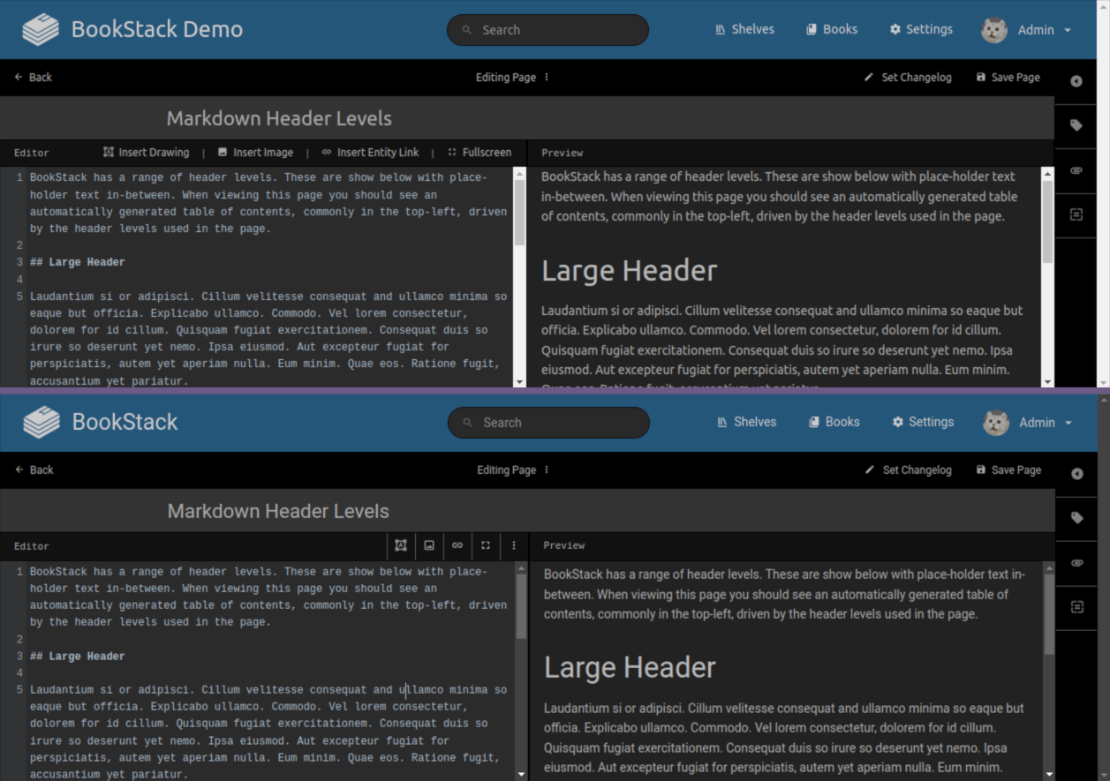Click '## Large Header' line in bottom editor

click(78, 657)
